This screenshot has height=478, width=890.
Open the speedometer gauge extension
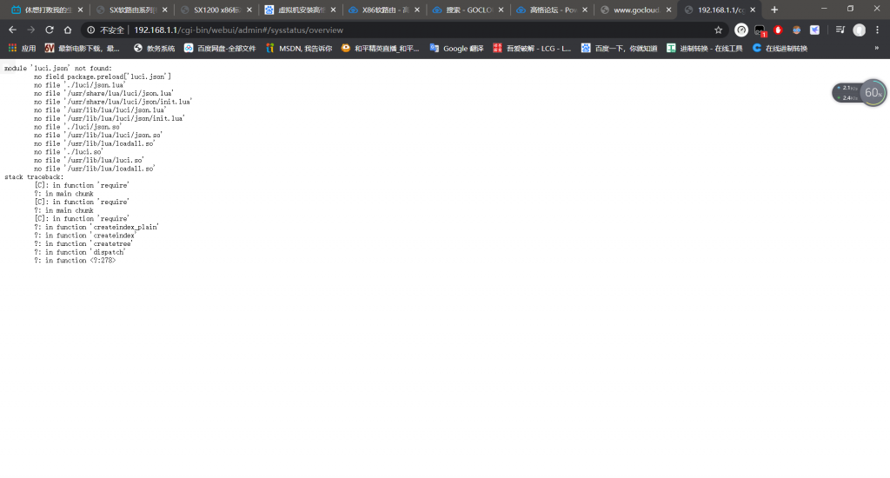coord(741,30)
